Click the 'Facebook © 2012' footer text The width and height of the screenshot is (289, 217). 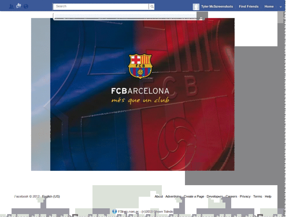(x=27, y=196)
